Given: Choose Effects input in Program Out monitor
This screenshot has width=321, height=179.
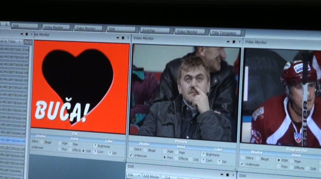Looking at the screenshot, I should pyautogui.click(x=292, y=167).
